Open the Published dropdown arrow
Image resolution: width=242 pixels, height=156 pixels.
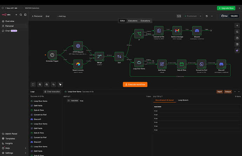pyautogui.click(x=200, y=16)
